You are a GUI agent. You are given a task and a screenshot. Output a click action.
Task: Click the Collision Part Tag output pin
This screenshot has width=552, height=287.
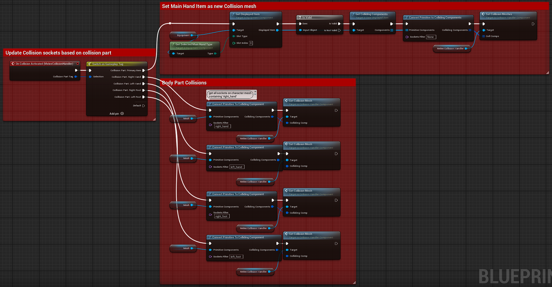tap(76, 77)
